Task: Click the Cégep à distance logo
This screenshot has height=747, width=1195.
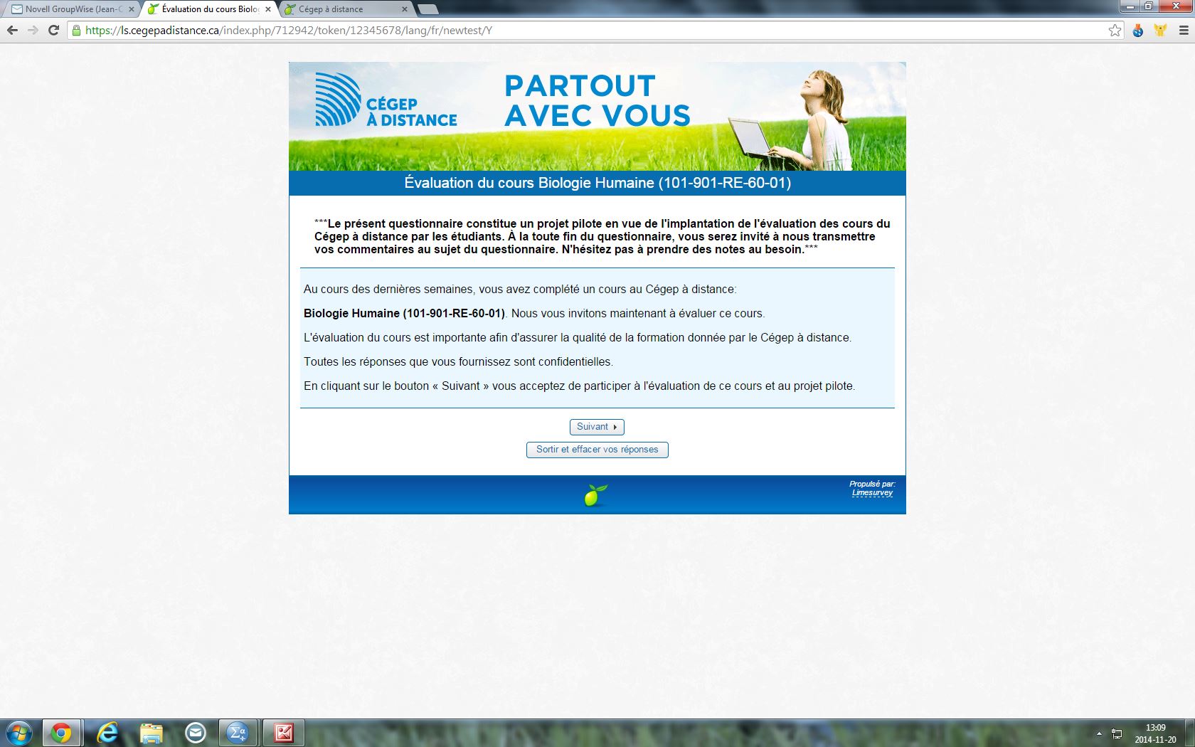Action: click(x=386, y=100)
